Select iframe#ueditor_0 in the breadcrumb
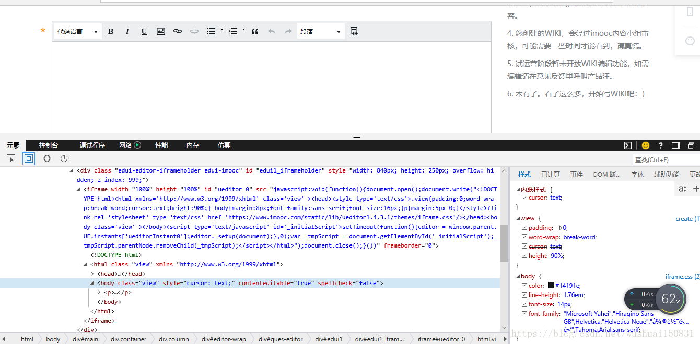This screenshot has width=700, height=344. [x=441, y=339]
